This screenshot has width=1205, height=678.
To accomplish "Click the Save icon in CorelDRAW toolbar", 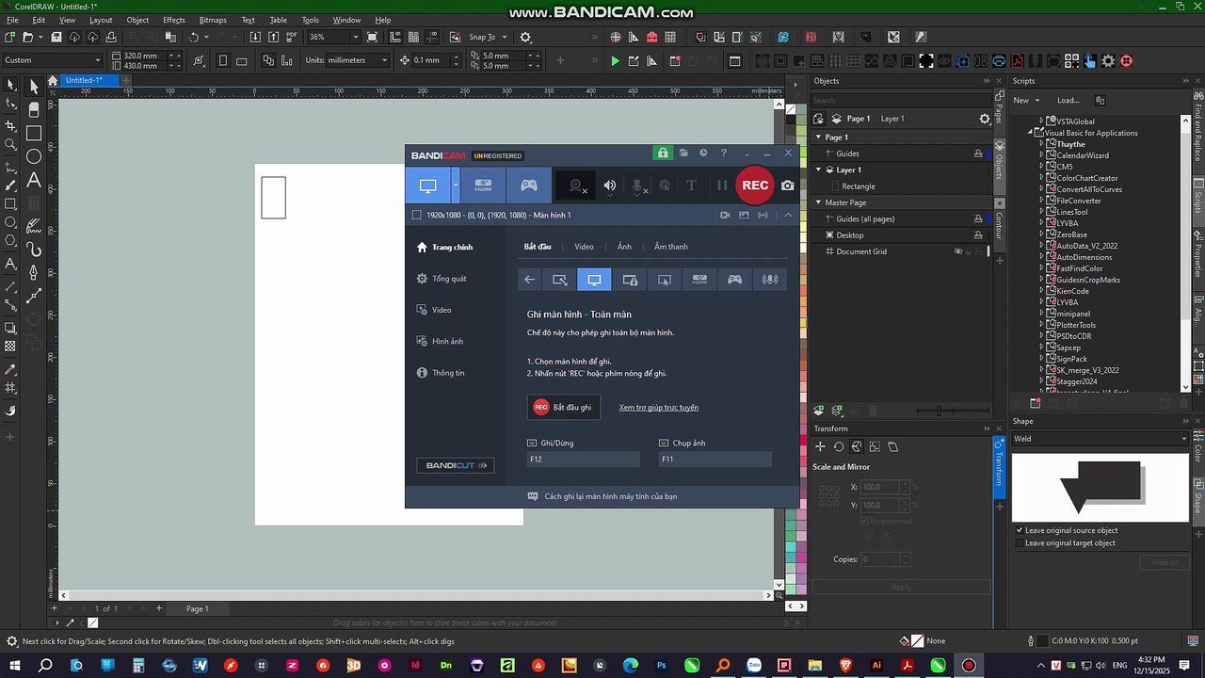I will (x=56, y=37).
